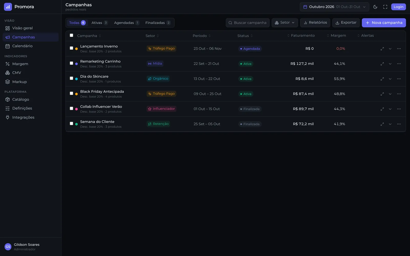This screenshot has width=410, height=256.
Task: Check the Semana do Cliente checkbox
Action: 71,123
